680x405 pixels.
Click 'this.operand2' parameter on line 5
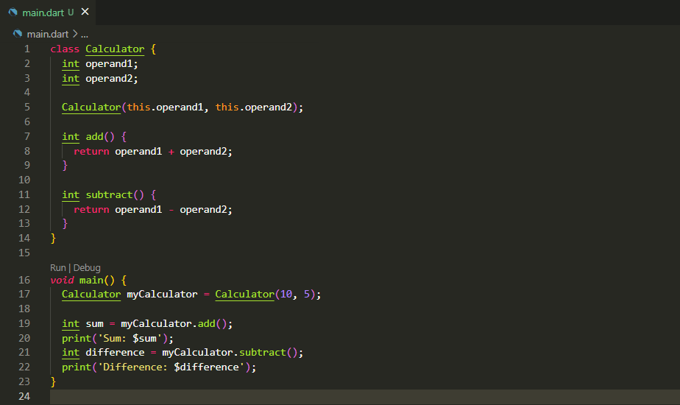click(x=254, y=108)
